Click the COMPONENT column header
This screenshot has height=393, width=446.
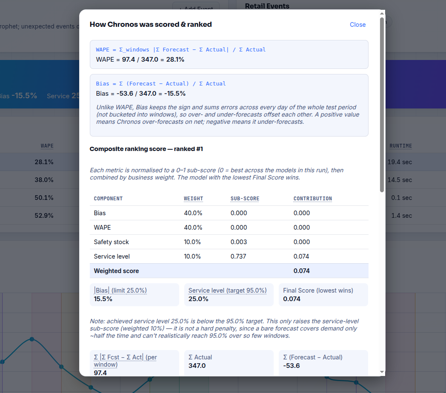pyautogui.click(x=108, y=199)
